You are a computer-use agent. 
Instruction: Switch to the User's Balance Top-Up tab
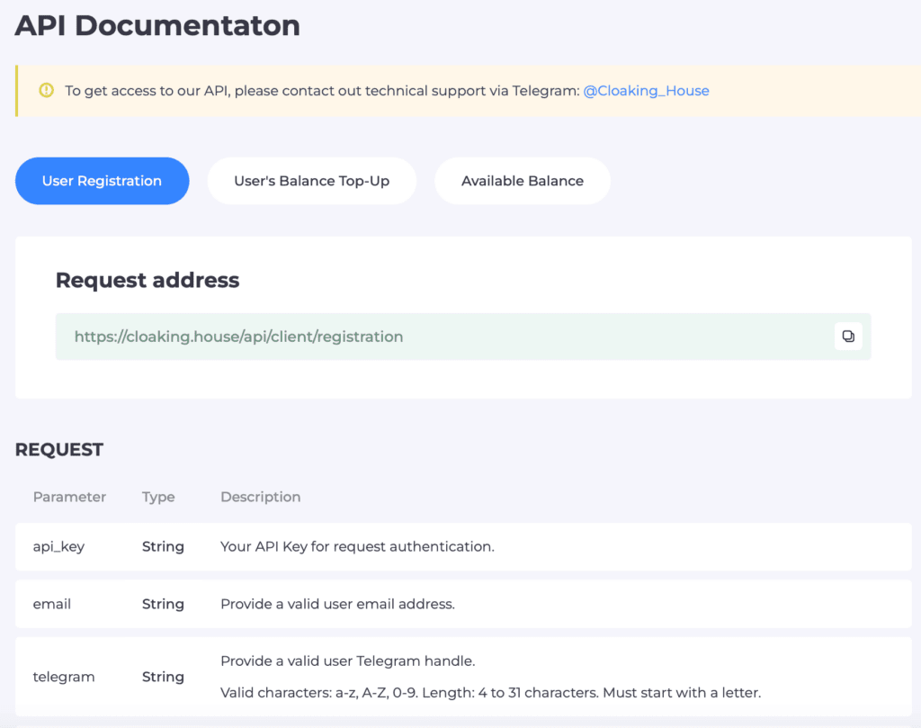(311, 180)
